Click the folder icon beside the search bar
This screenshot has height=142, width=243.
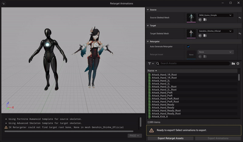233,63
